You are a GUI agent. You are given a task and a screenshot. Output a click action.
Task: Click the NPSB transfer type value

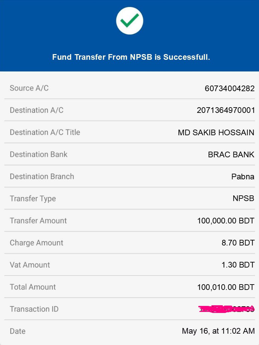[243, 198]
